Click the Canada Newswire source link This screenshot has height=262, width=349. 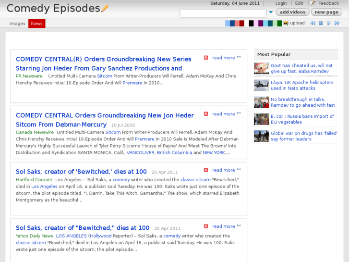35,132
